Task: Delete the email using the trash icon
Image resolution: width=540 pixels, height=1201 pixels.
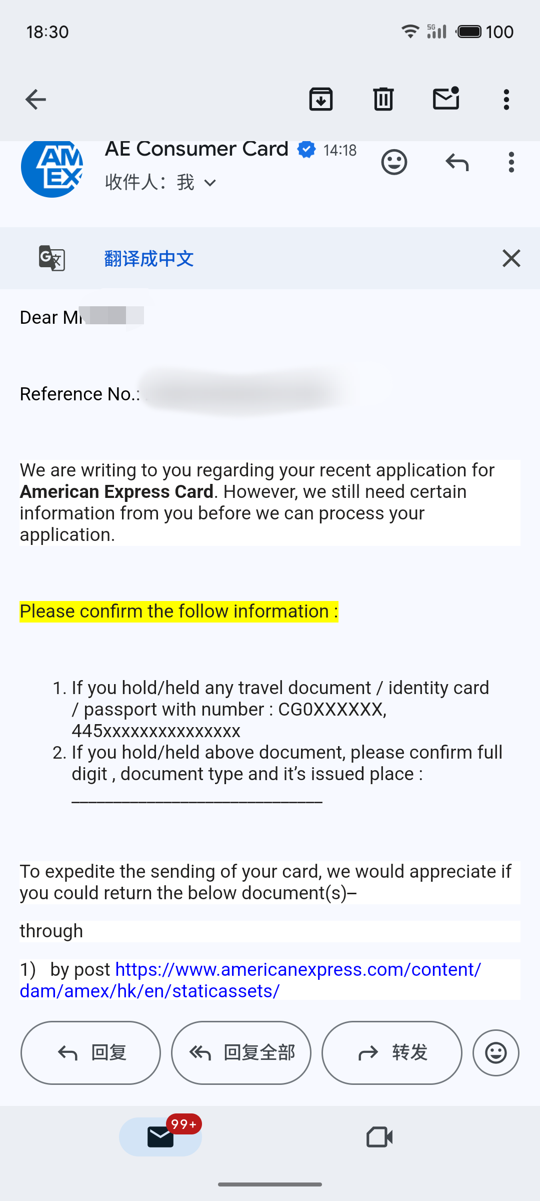Action: pyautogui.click(x=383, y=99)
